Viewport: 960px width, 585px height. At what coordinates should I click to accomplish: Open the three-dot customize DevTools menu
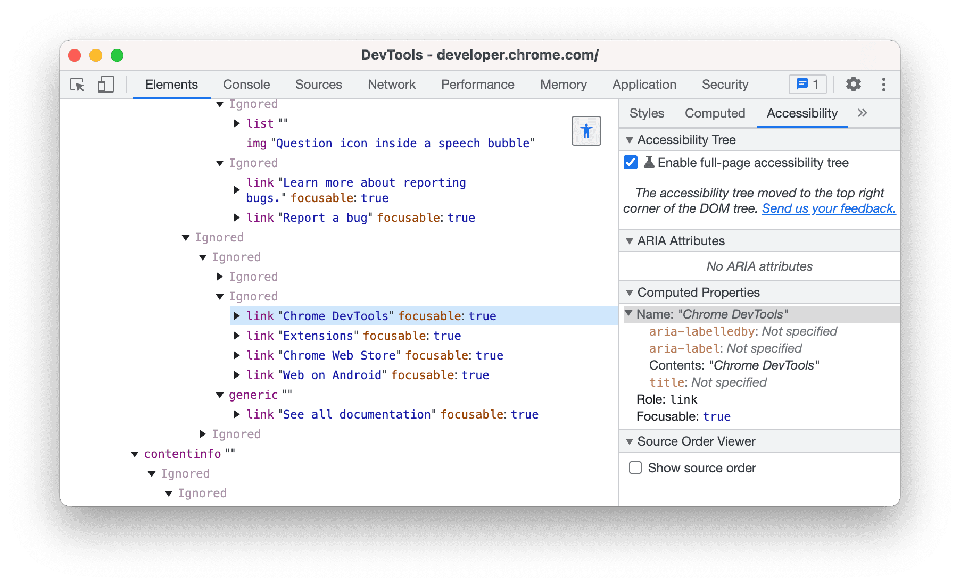tap(883, 84)
